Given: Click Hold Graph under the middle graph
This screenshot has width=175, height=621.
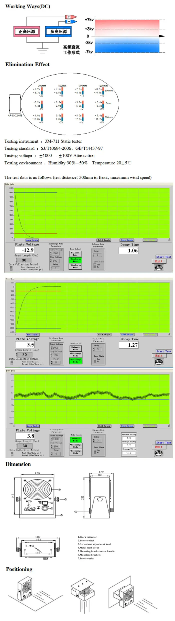Looking at the screenshot, I should click(104, 335).
